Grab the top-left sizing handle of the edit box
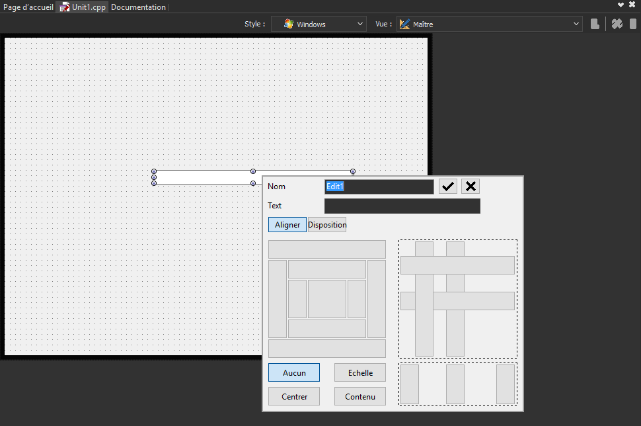 point(154,171)
